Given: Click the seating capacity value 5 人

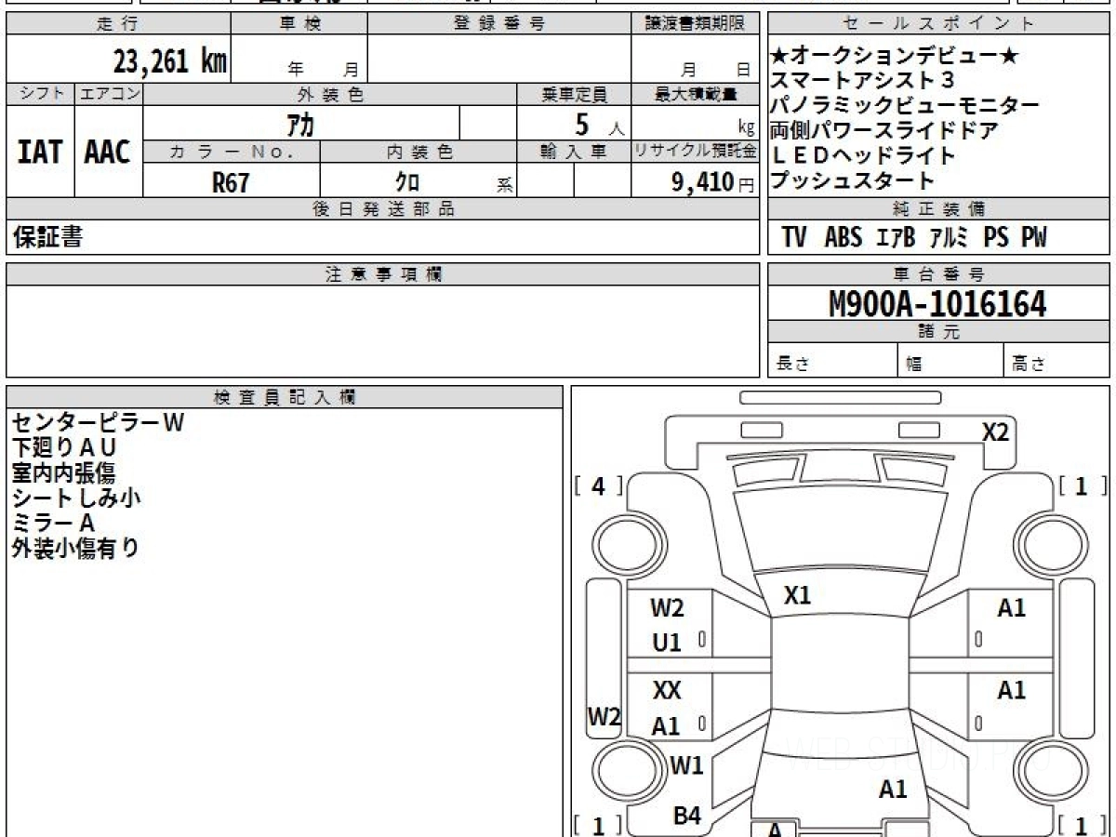Looking at the screenshot, I should 600,124.
